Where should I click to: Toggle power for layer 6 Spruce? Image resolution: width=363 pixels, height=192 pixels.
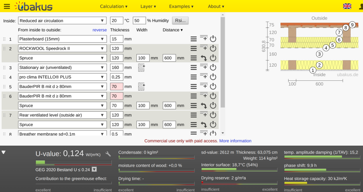pos(213,105)
